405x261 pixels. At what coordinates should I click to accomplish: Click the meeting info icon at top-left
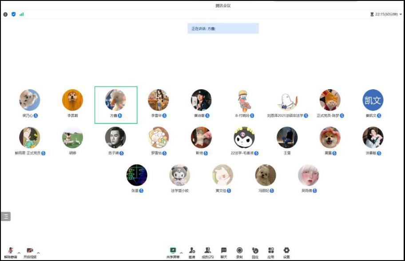point(5,14)
